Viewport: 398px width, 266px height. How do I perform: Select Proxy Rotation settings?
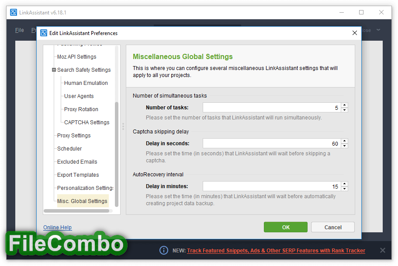[x=81, y=109]
